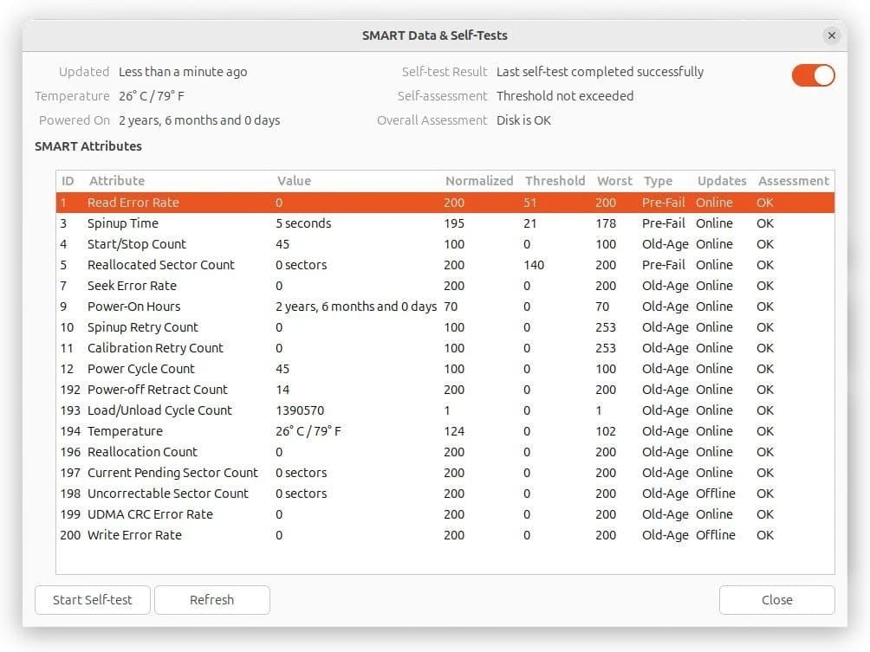Select the Power-On Hours attribute row
This screenshot has width=870, height=652.
pyautogui.click(x=260, y=306)
